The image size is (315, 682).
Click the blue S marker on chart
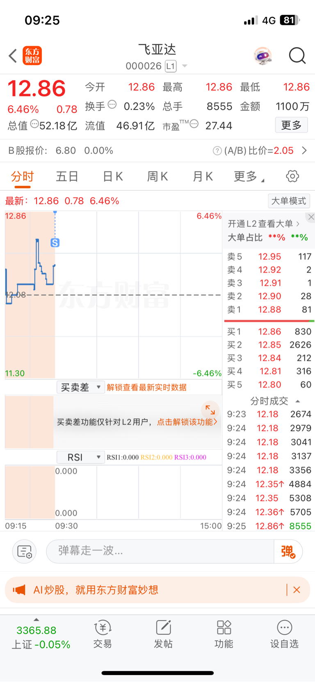click(55, 243)
